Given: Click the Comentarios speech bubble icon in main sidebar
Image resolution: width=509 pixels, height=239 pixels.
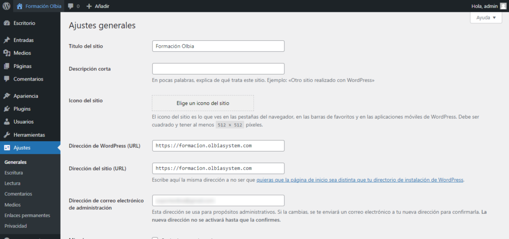Looking at the screenshot, I should (6, 79).
